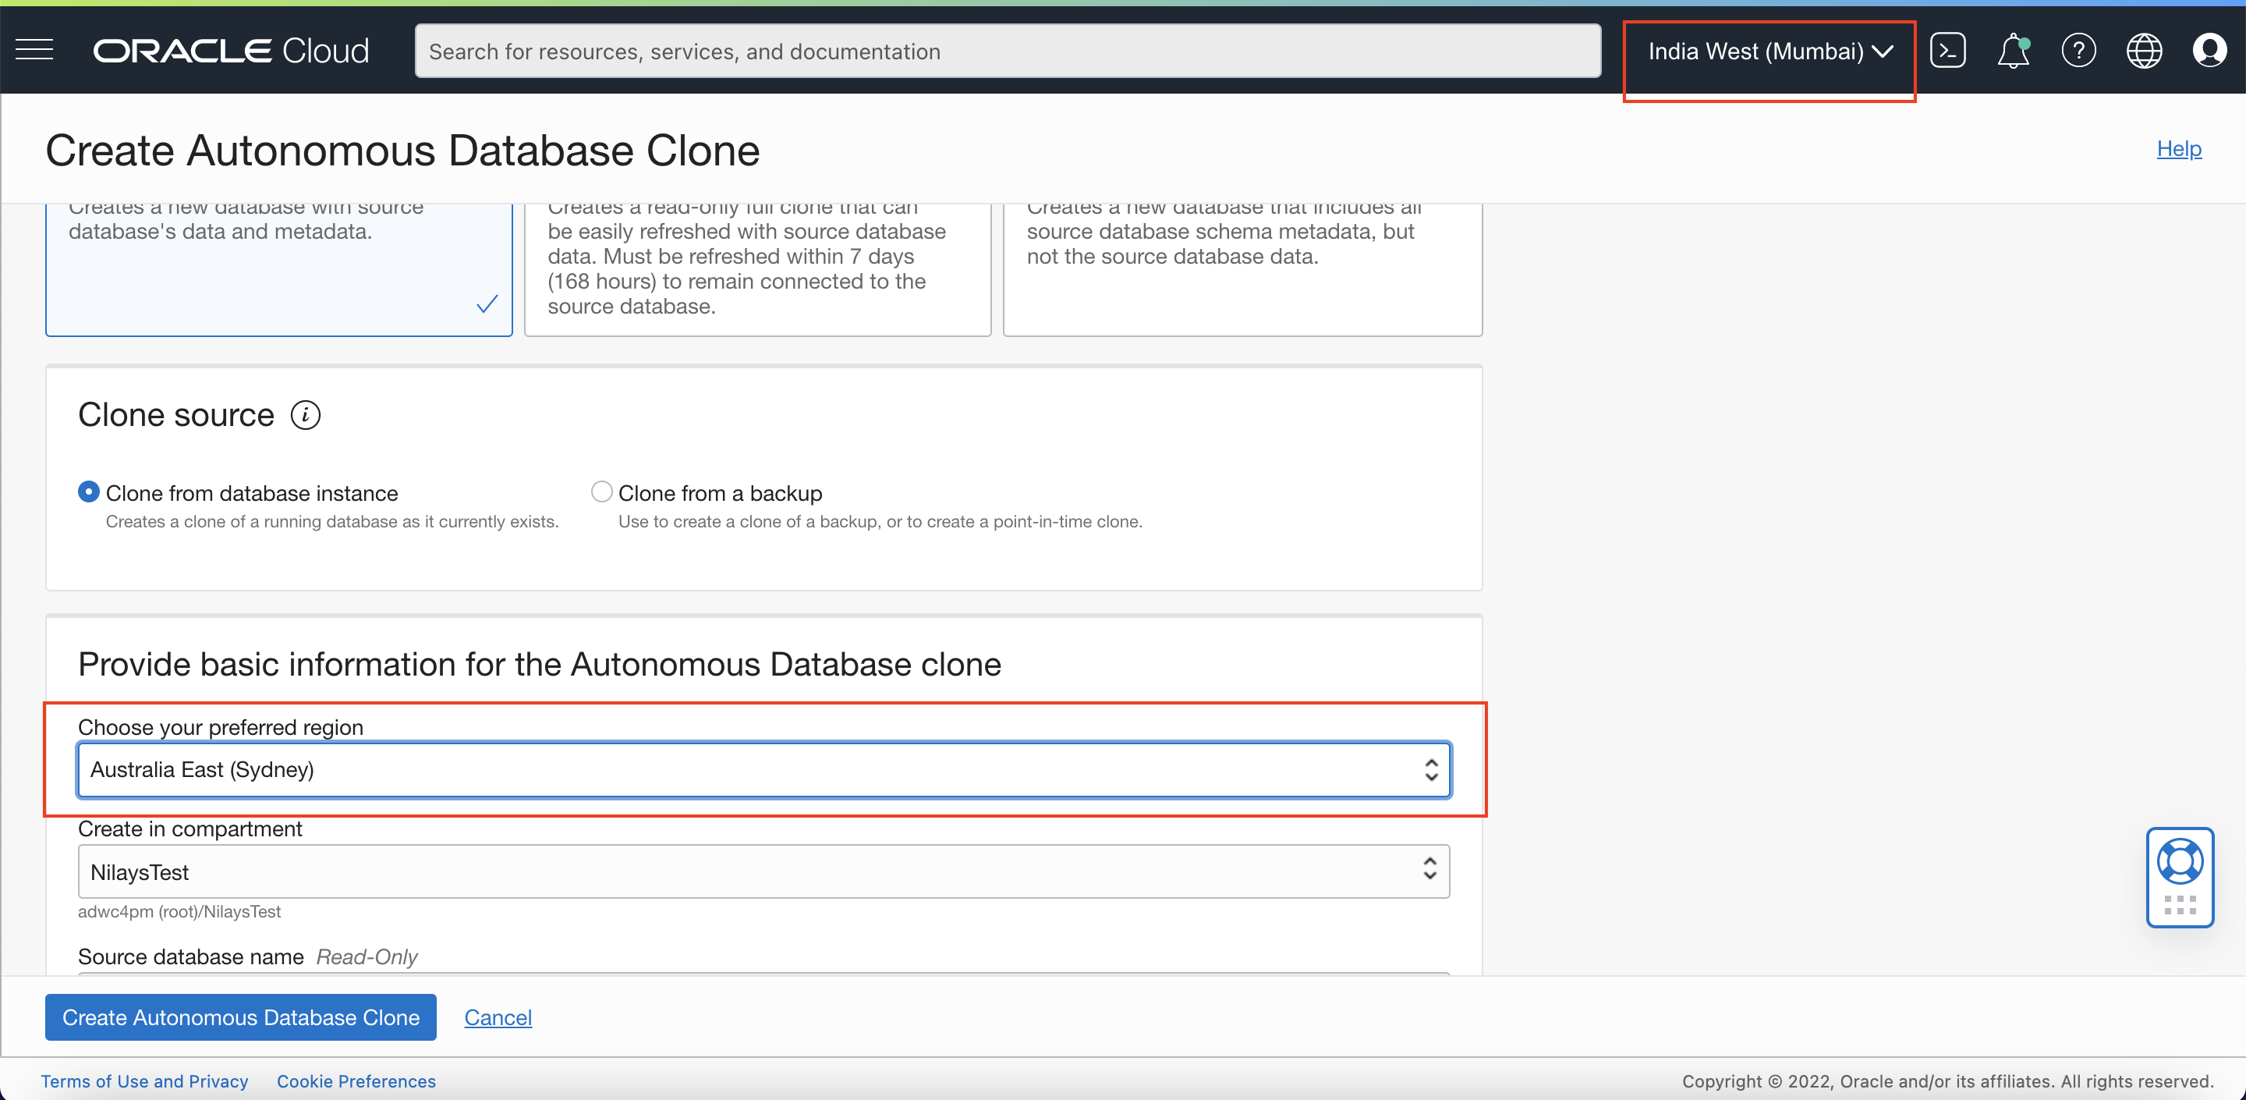The width and height of the screenshot is (2246, 1100).
Task: Select Clone from database instance option
Action: point(88,492)
